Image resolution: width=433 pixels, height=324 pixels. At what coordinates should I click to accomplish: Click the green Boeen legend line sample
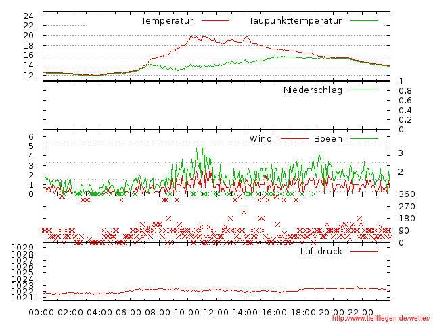click(364, 138)
